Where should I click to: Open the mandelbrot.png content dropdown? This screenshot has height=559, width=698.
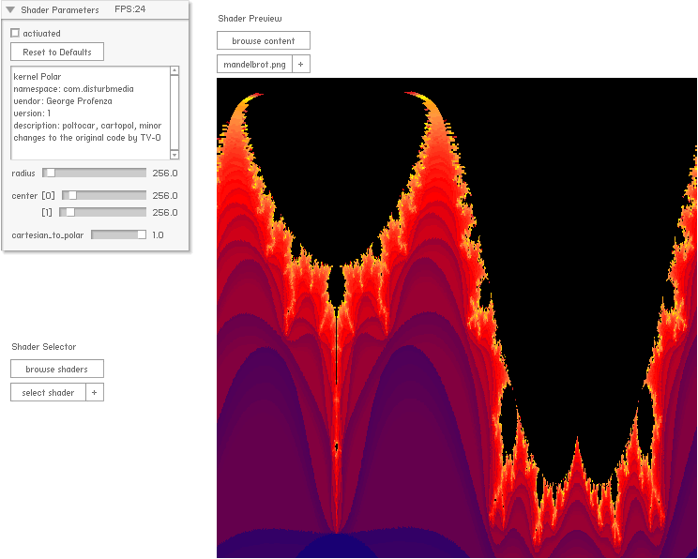pos(254,65)
